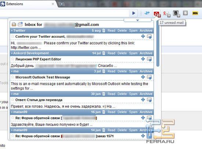Mark Ankord Development message as Spam

click(133, 53)
